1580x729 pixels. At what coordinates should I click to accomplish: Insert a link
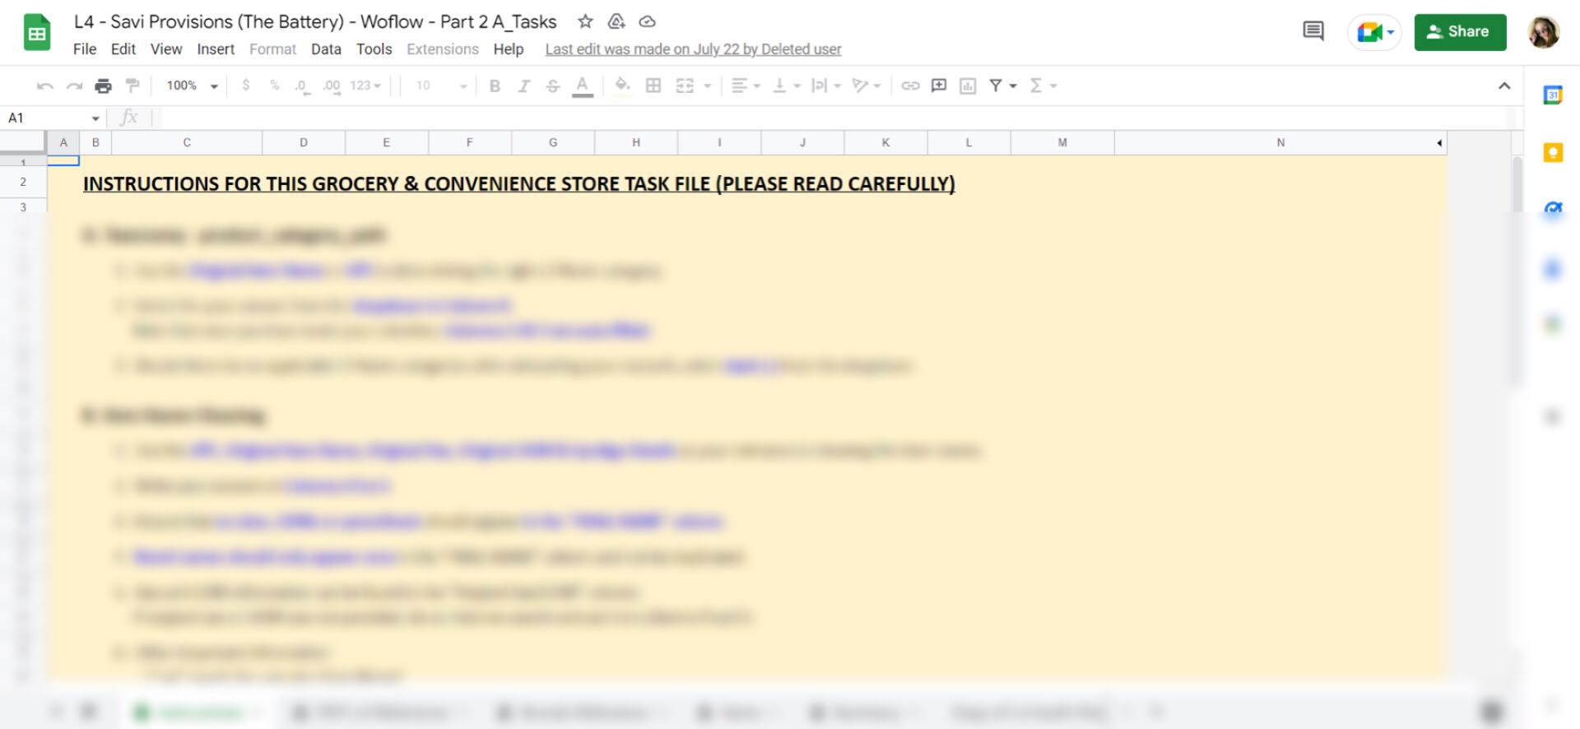910,86
